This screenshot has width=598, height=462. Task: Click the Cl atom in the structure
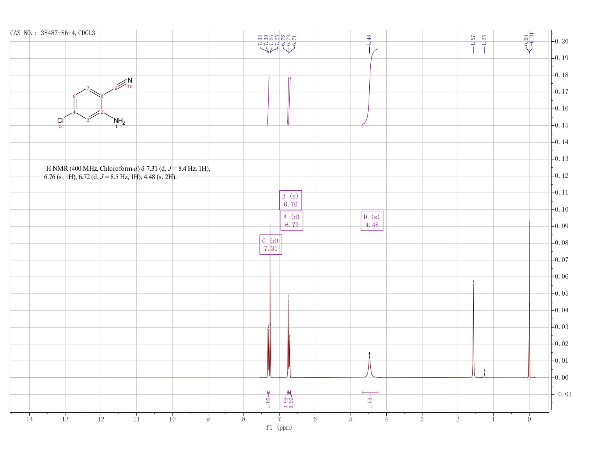(61, 121)
